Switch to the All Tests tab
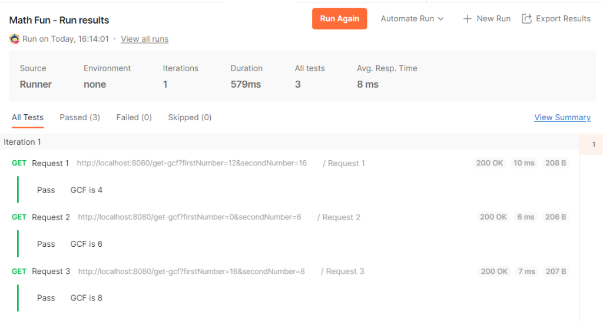 click(28, 117)
